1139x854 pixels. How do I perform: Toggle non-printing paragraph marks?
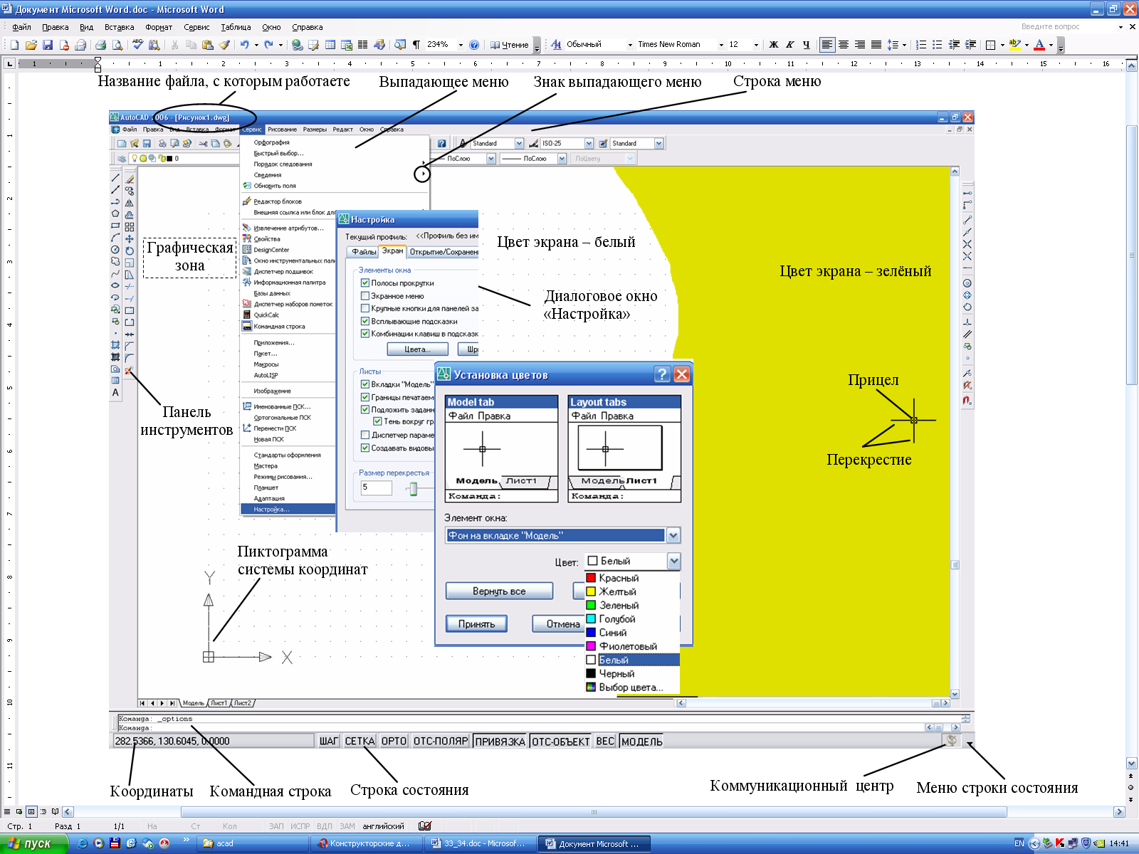(416, 45)
